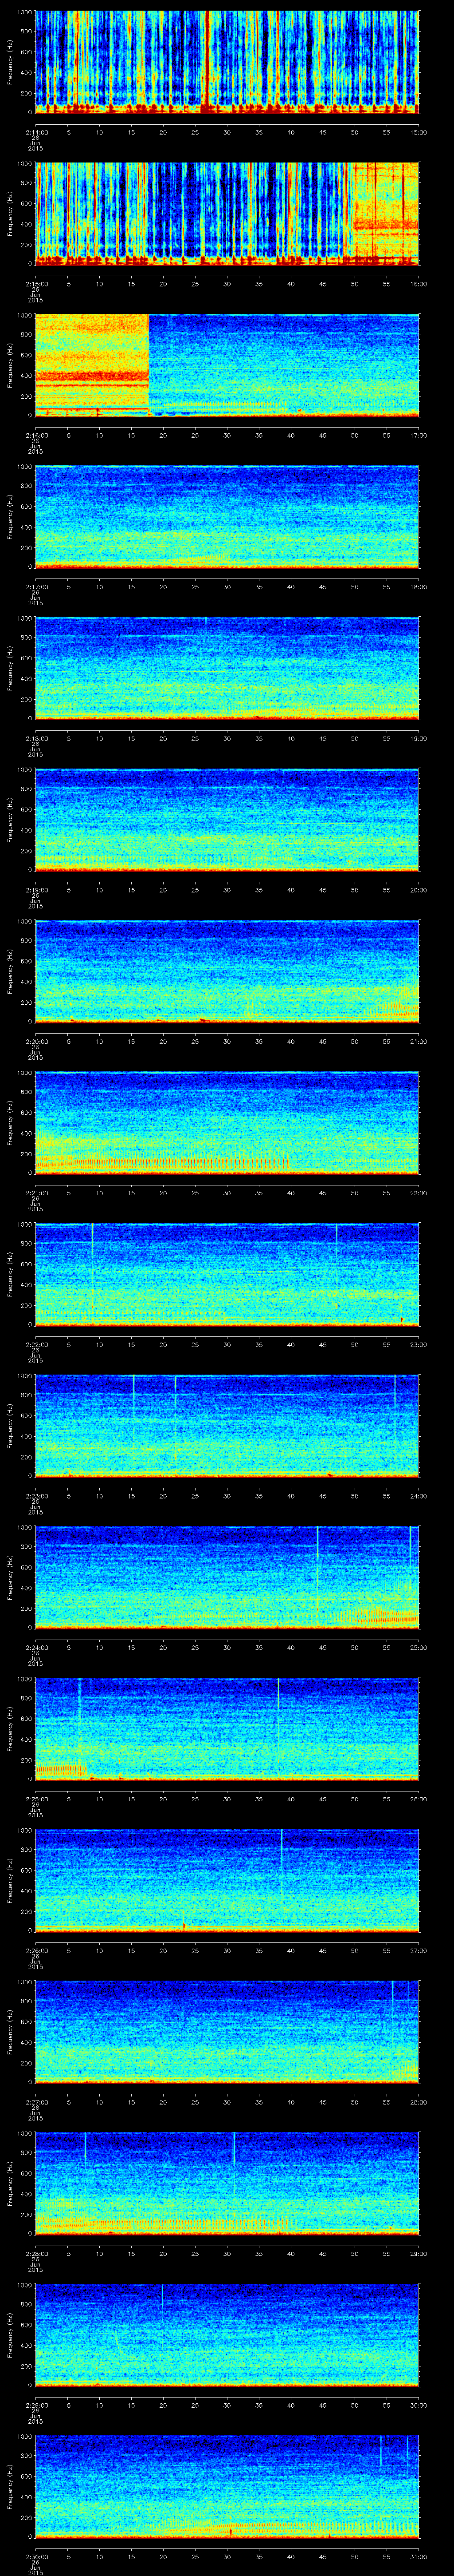Click the 27:00 end time label
The width and height of the screenshot is (454, 2576).
419,1950
